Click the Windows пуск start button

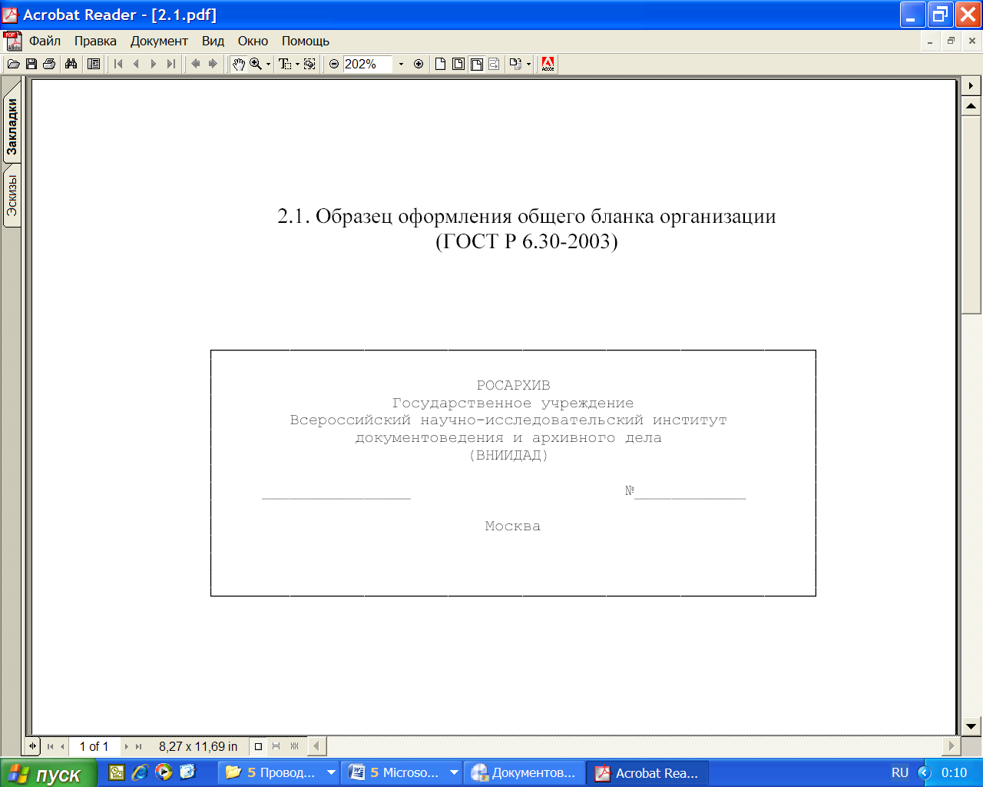pyautogui.click(x=48, y=773)
